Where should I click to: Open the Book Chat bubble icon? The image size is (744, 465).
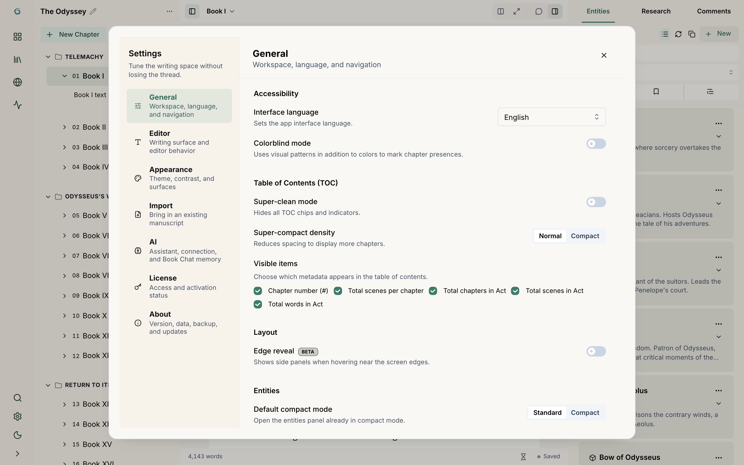(x=539, y=11)
